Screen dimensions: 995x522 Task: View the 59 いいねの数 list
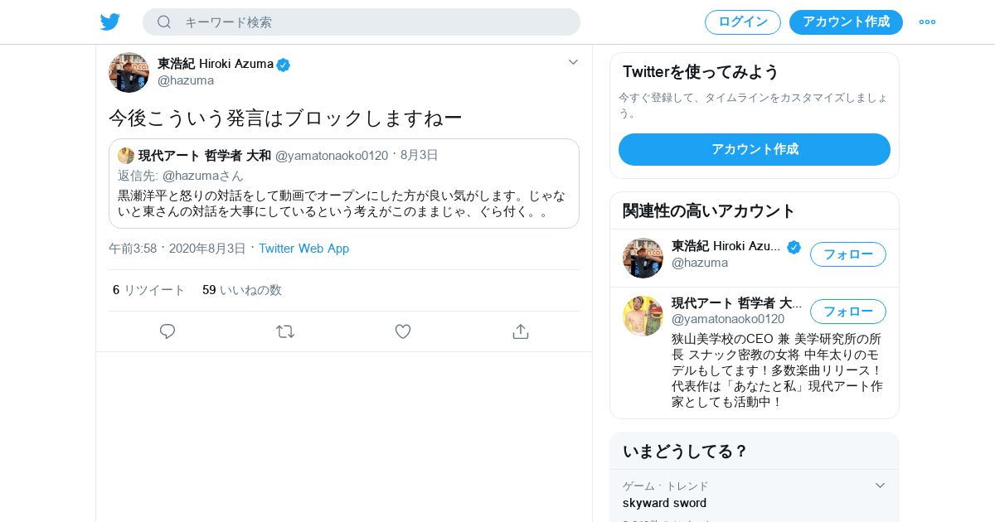242,290
